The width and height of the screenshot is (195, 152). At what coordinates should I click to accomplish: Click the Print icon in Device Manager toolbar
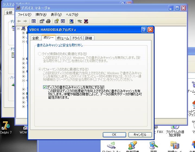[x=48, y=21]
